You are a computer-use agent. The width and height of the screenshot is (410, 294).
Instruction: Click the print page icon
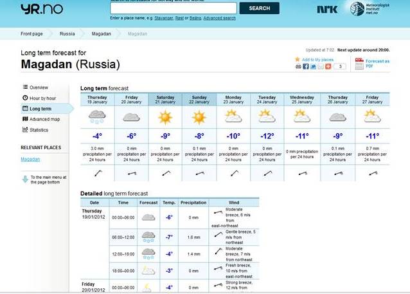click(298, 66)
